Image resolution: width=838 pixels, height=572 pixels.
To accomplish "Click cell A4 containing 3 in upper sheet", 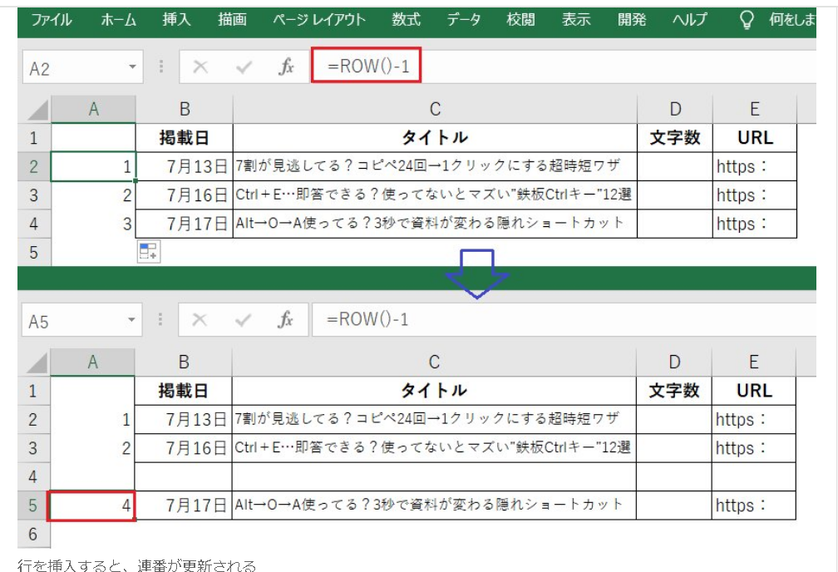I will tap(93, 224).
